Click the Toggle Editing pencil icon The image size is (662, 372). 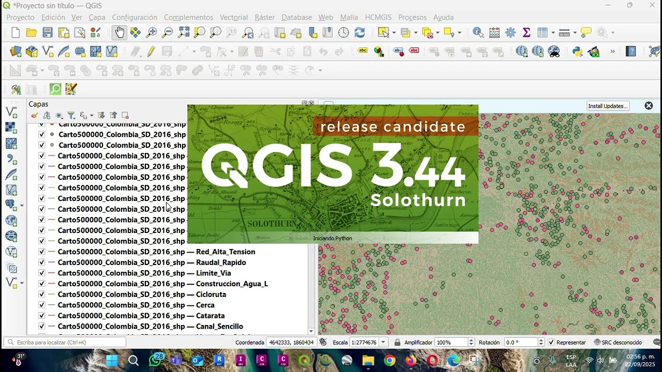[151, 51]
